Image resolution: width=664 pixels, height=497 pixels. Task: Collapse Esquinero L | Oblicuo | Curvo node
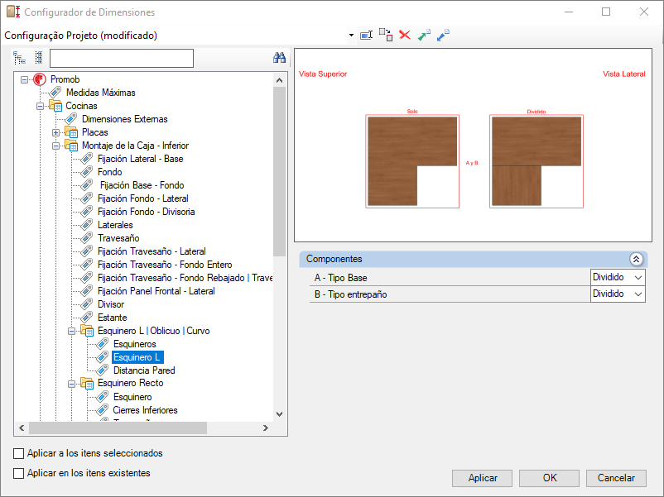[71, 331]
